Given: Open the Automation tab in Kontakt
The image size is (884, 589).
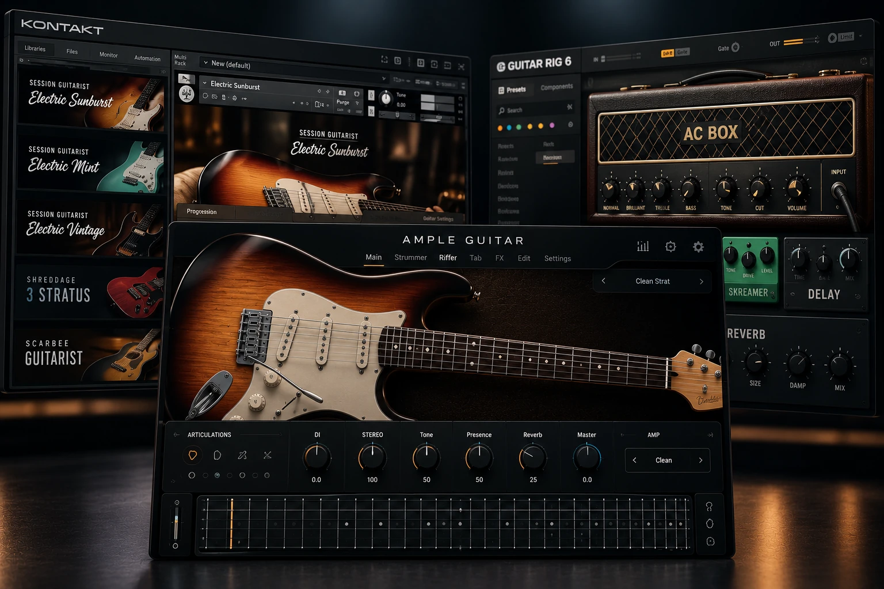Looking at the screenshot, I should (147, 58).
